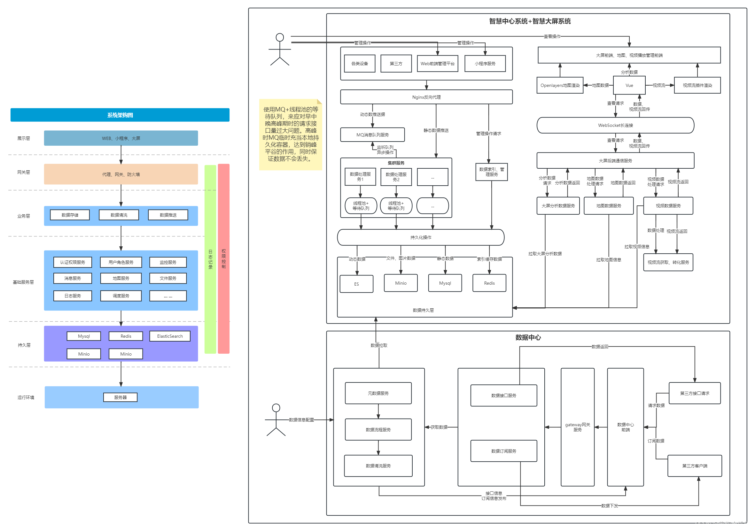This screenshot has width=755, height=531.
Task: Select the 各类设备 box
Action: tap(360, 63)
